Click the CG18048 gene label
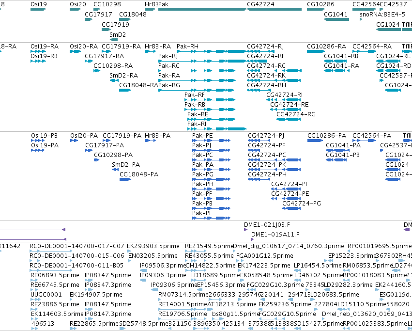 133,14
